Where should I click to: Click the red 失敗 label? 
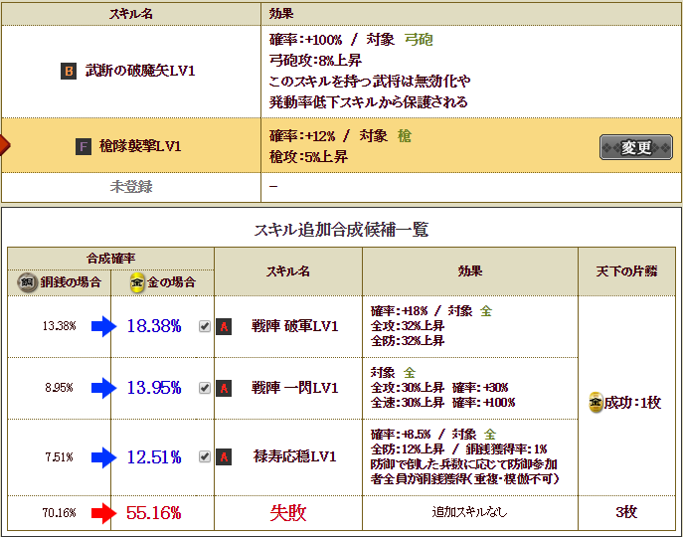[x=288, y=513]
